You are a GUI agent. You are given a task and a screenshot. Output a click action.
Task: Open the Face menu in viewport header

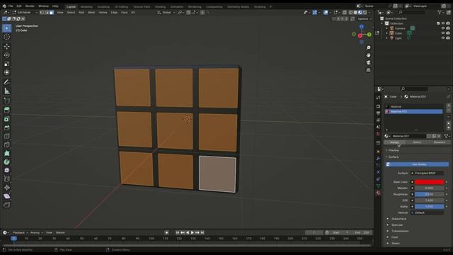click(x=125, y=13)
